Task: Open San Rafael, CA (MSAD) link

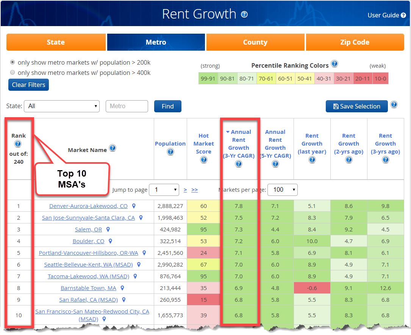Action: [88, 300]
